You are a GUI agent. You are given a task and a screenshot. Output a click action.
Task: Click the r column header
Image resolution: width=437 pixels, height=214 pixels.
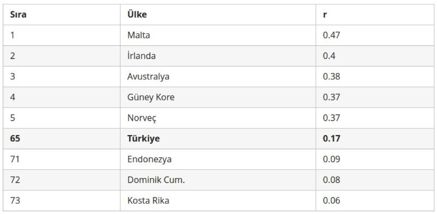(325, 15)
